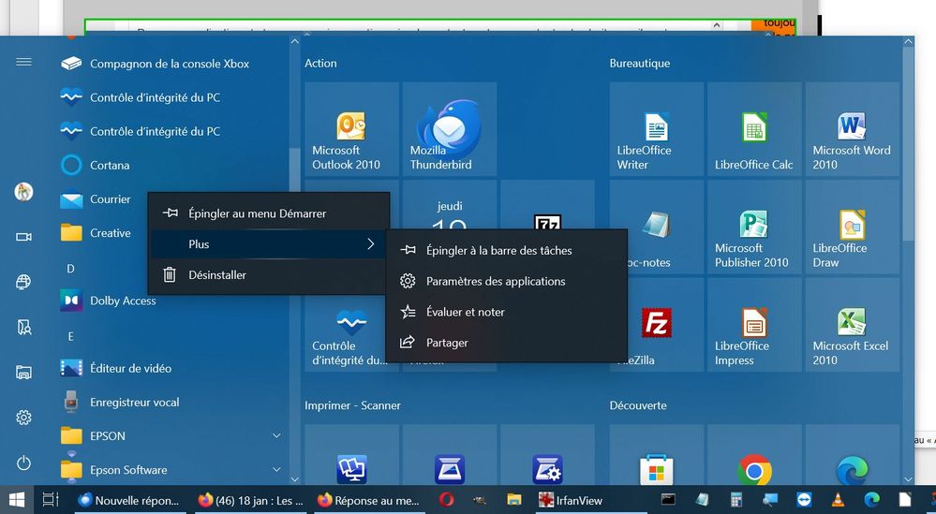Choose Désinstaller from context menu
This screenshot has width=936, height=514.
tap(216, 275)
